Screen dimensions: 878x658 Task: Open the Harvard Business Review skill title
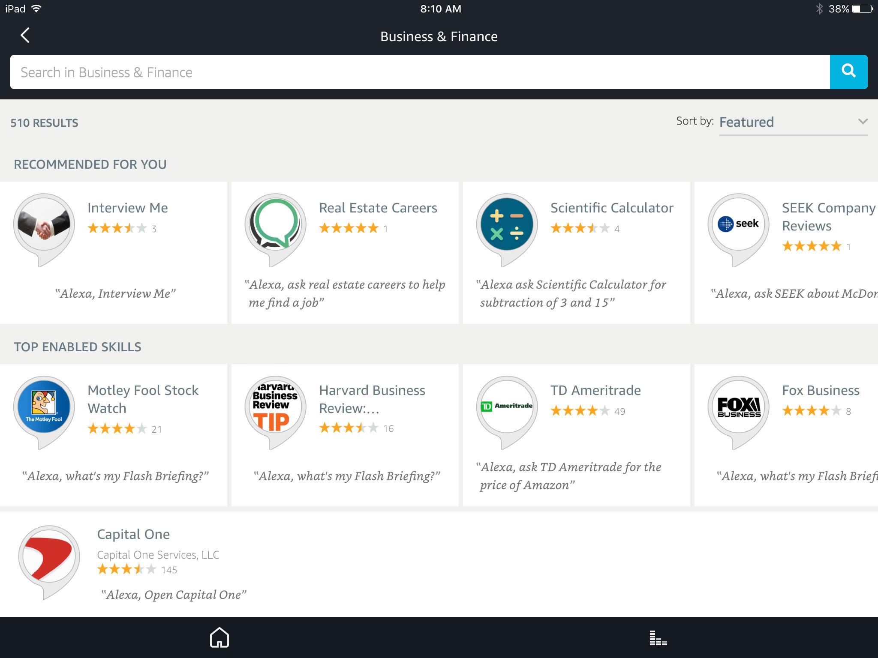(372, 399)
